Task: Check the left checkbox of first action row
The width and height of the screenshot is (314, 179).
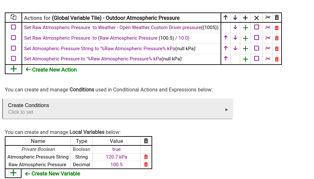Action: [13, 27]
